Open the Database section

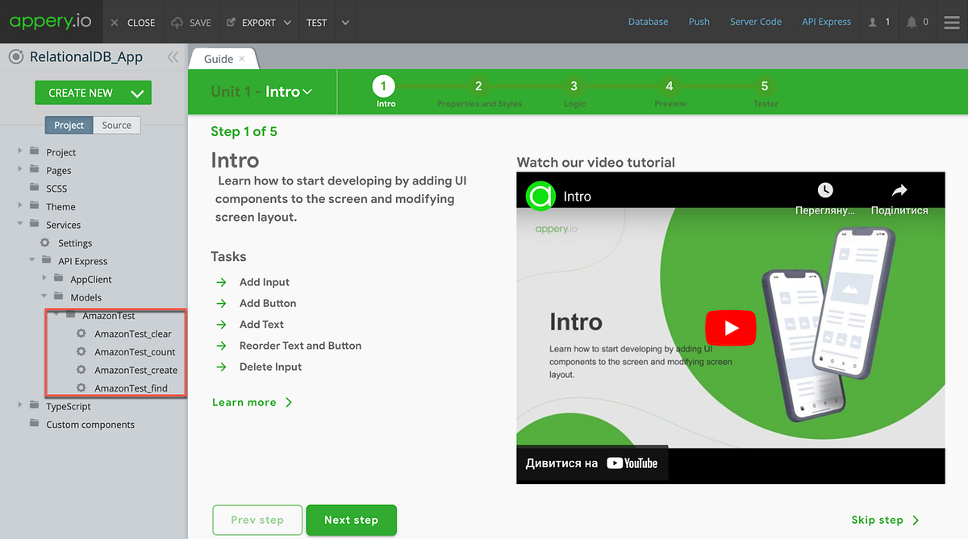[648, 22]
